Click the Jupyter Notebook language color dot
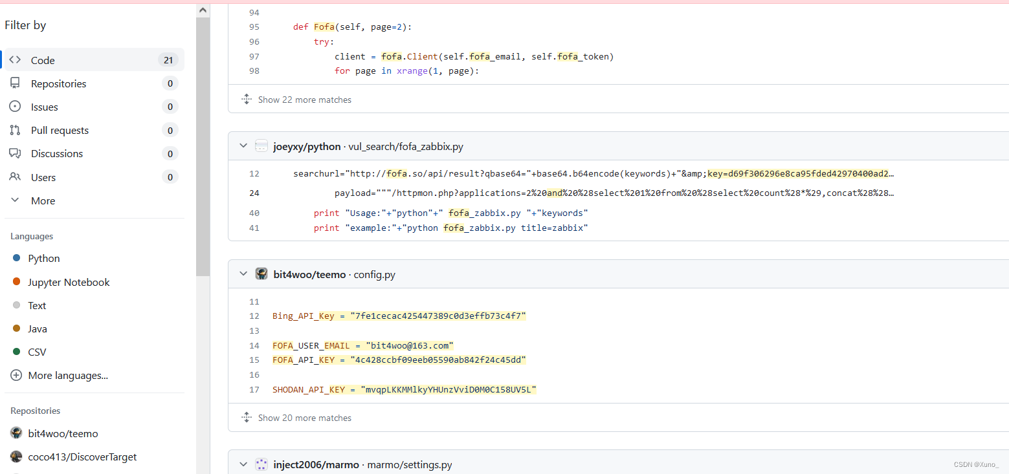1009x474 pixels. click(17, 282)
